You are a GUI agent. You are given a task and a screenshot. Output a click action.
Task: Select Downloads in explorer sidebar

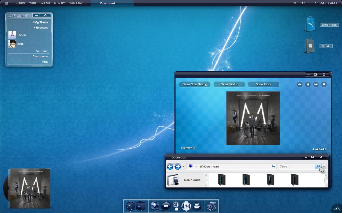click(x=192, y=180)
